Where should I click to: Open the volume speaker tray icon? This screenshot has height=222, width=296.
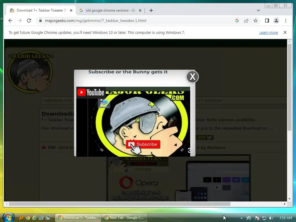point(271,218)
